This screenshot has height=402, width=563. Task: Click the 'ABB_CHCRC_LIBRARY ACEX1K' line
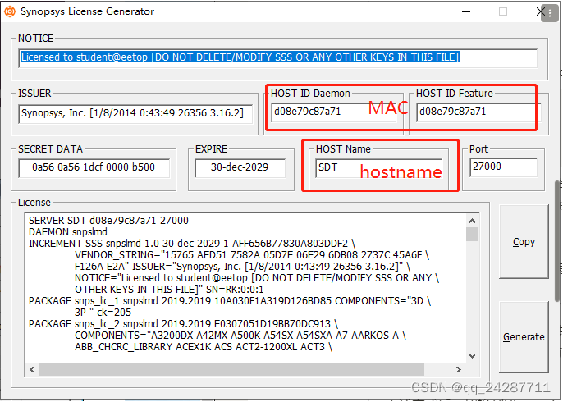click(204, 347)
